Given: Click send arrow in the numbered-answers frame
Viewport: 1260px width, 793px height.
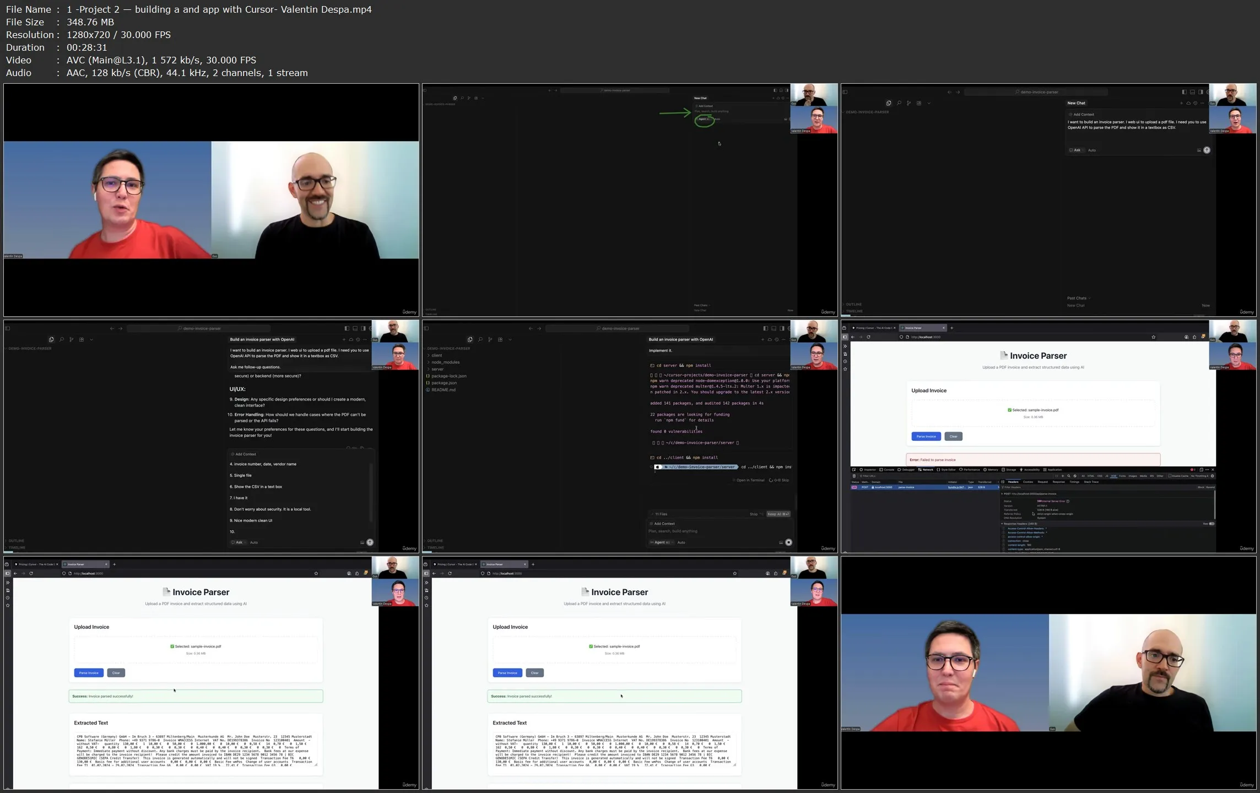Looking at the screenshot, I should tap(370, 542).
